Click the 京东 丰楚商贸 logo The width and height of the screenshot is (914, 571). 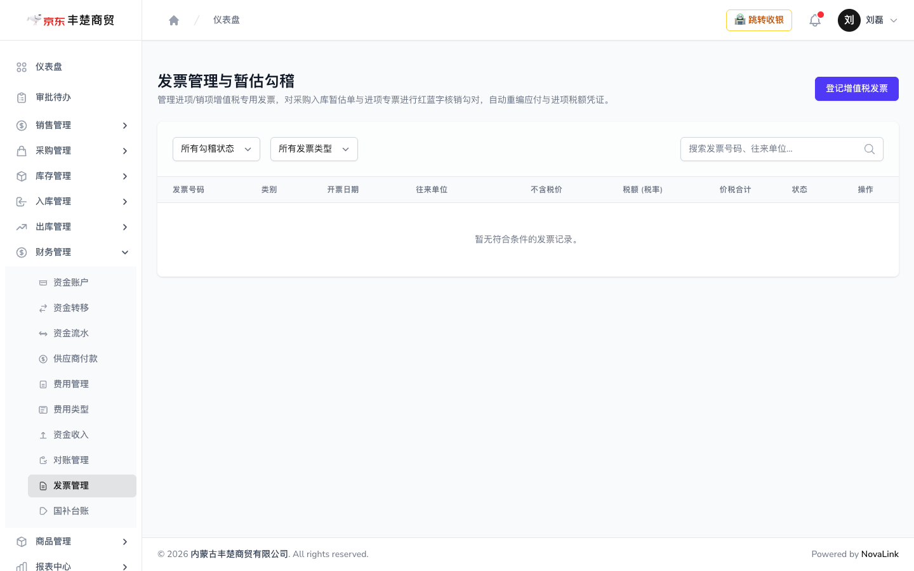[70, 20]
